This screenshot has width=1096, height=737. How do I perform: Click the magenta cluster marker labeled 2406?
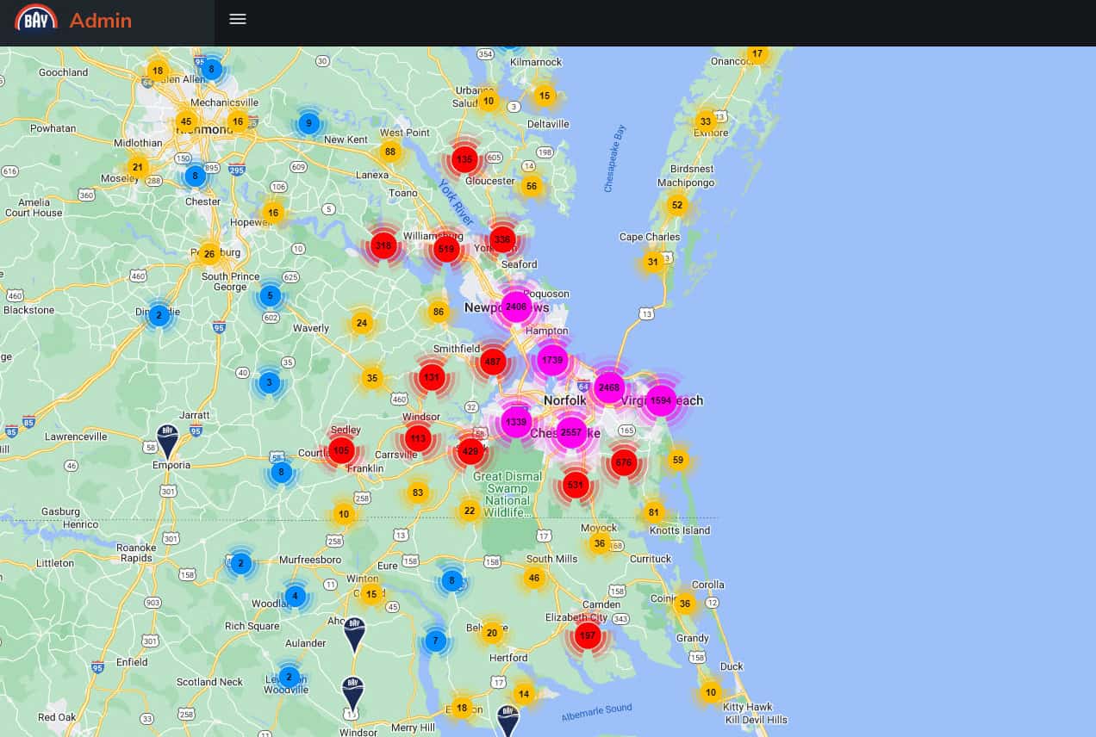[x=516, y=307]
